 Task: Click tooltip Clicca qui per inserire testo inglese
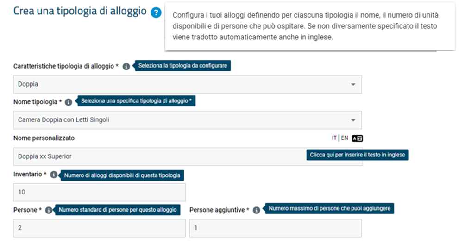click(358, 155)
